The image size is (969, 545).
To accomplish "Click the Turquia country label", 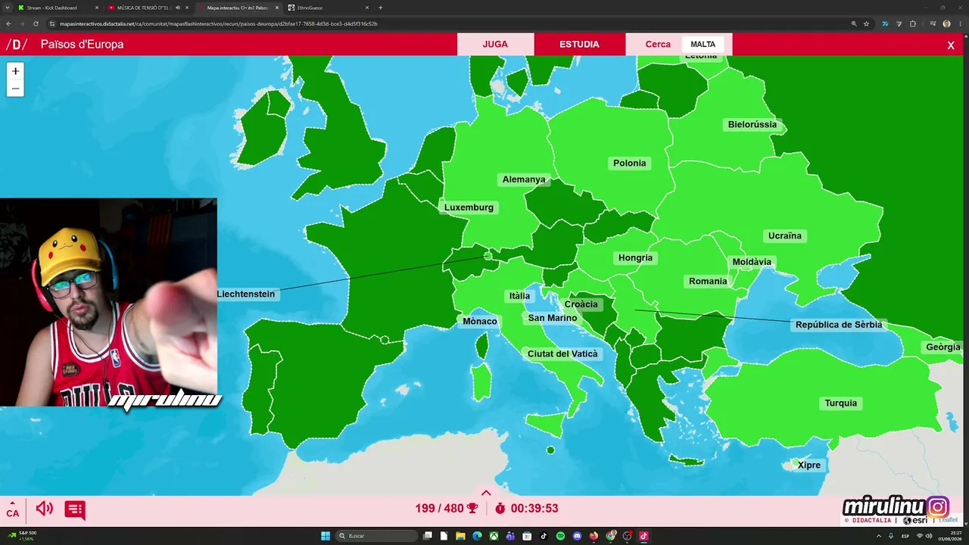I will [841, 403].
